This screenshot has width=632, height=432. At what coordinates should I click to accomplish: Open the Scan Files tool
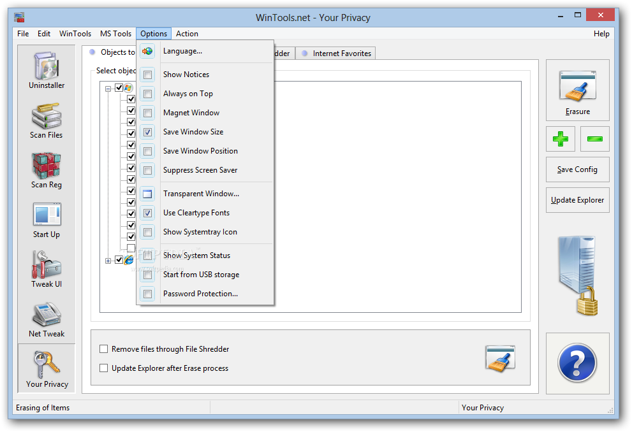click(x=47, y=120)
